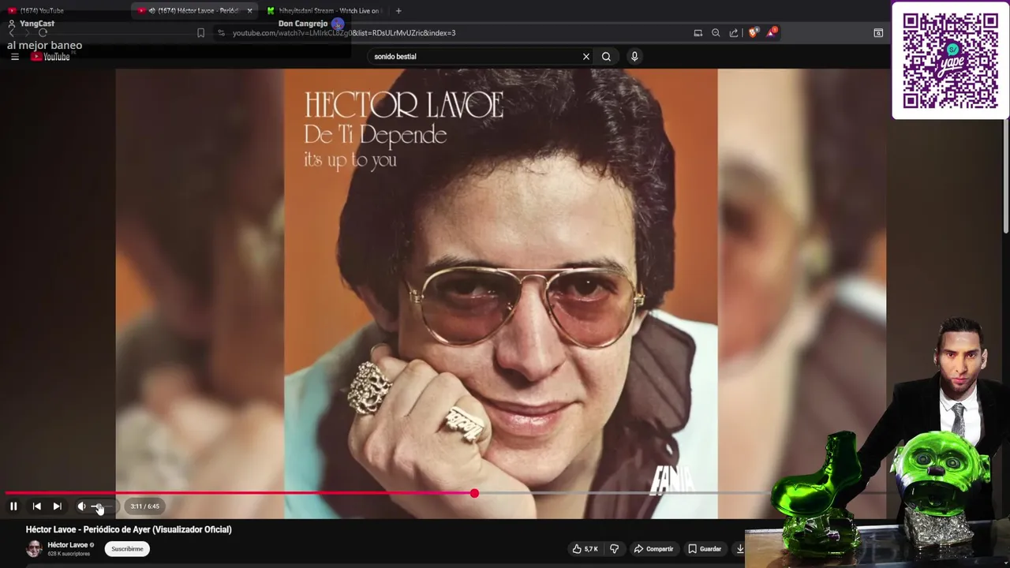Dislike the video with thumbs-down
Image resolution: width=1010 pixels, height=568 pixels.
pyautogui.click(x=614, y=549)
